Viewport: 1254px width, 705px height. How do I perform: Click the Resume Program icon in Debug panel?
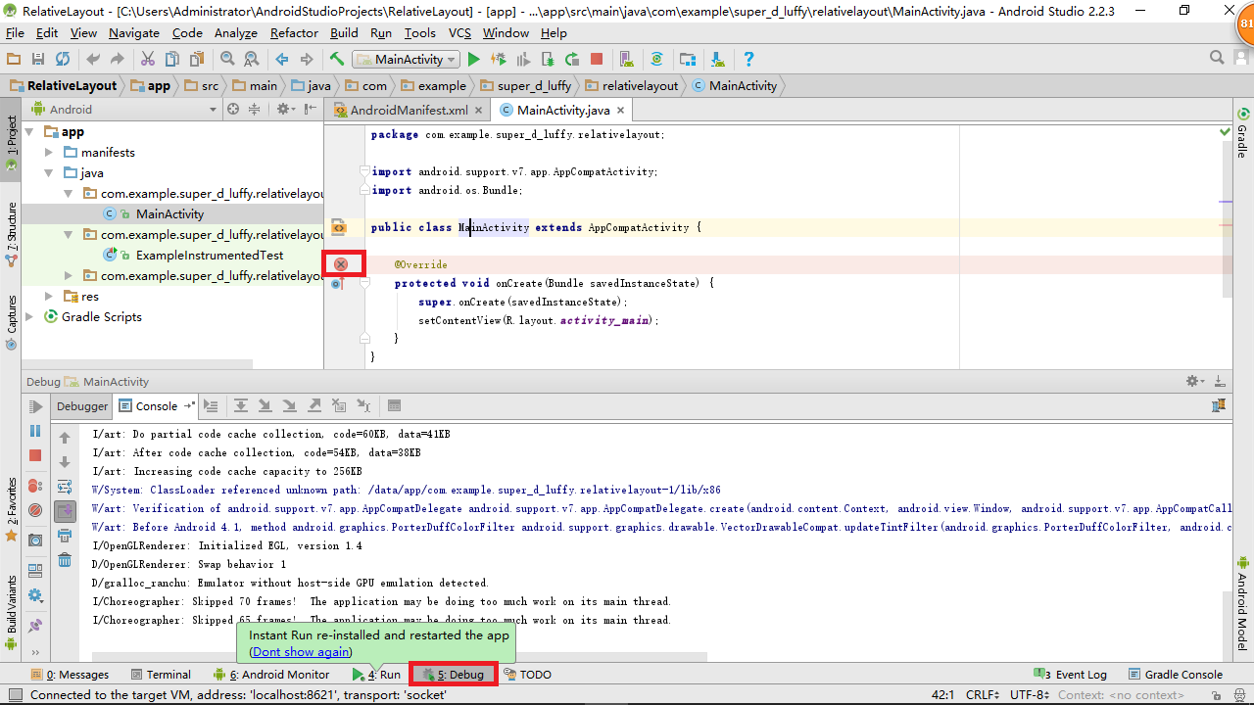pyautogui.click(x=35, y=406)
